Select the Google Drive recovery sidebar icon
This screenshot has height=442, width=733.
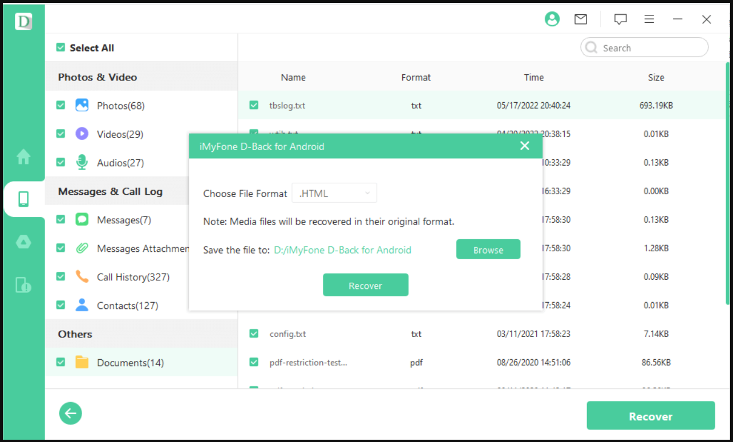pos(23,242)
